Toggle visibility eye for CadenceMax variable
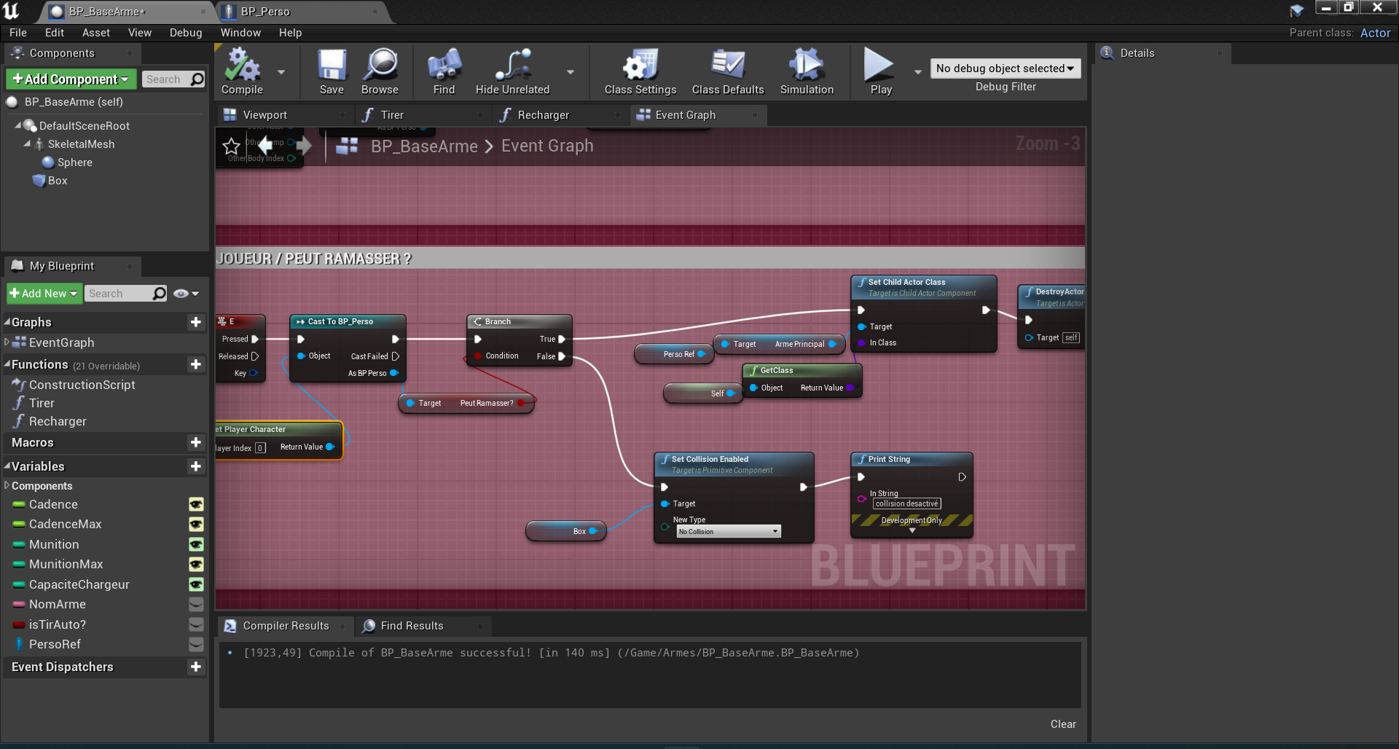Screen dimensions: 1399x749 pyautogui.click(x=196, y=524)
